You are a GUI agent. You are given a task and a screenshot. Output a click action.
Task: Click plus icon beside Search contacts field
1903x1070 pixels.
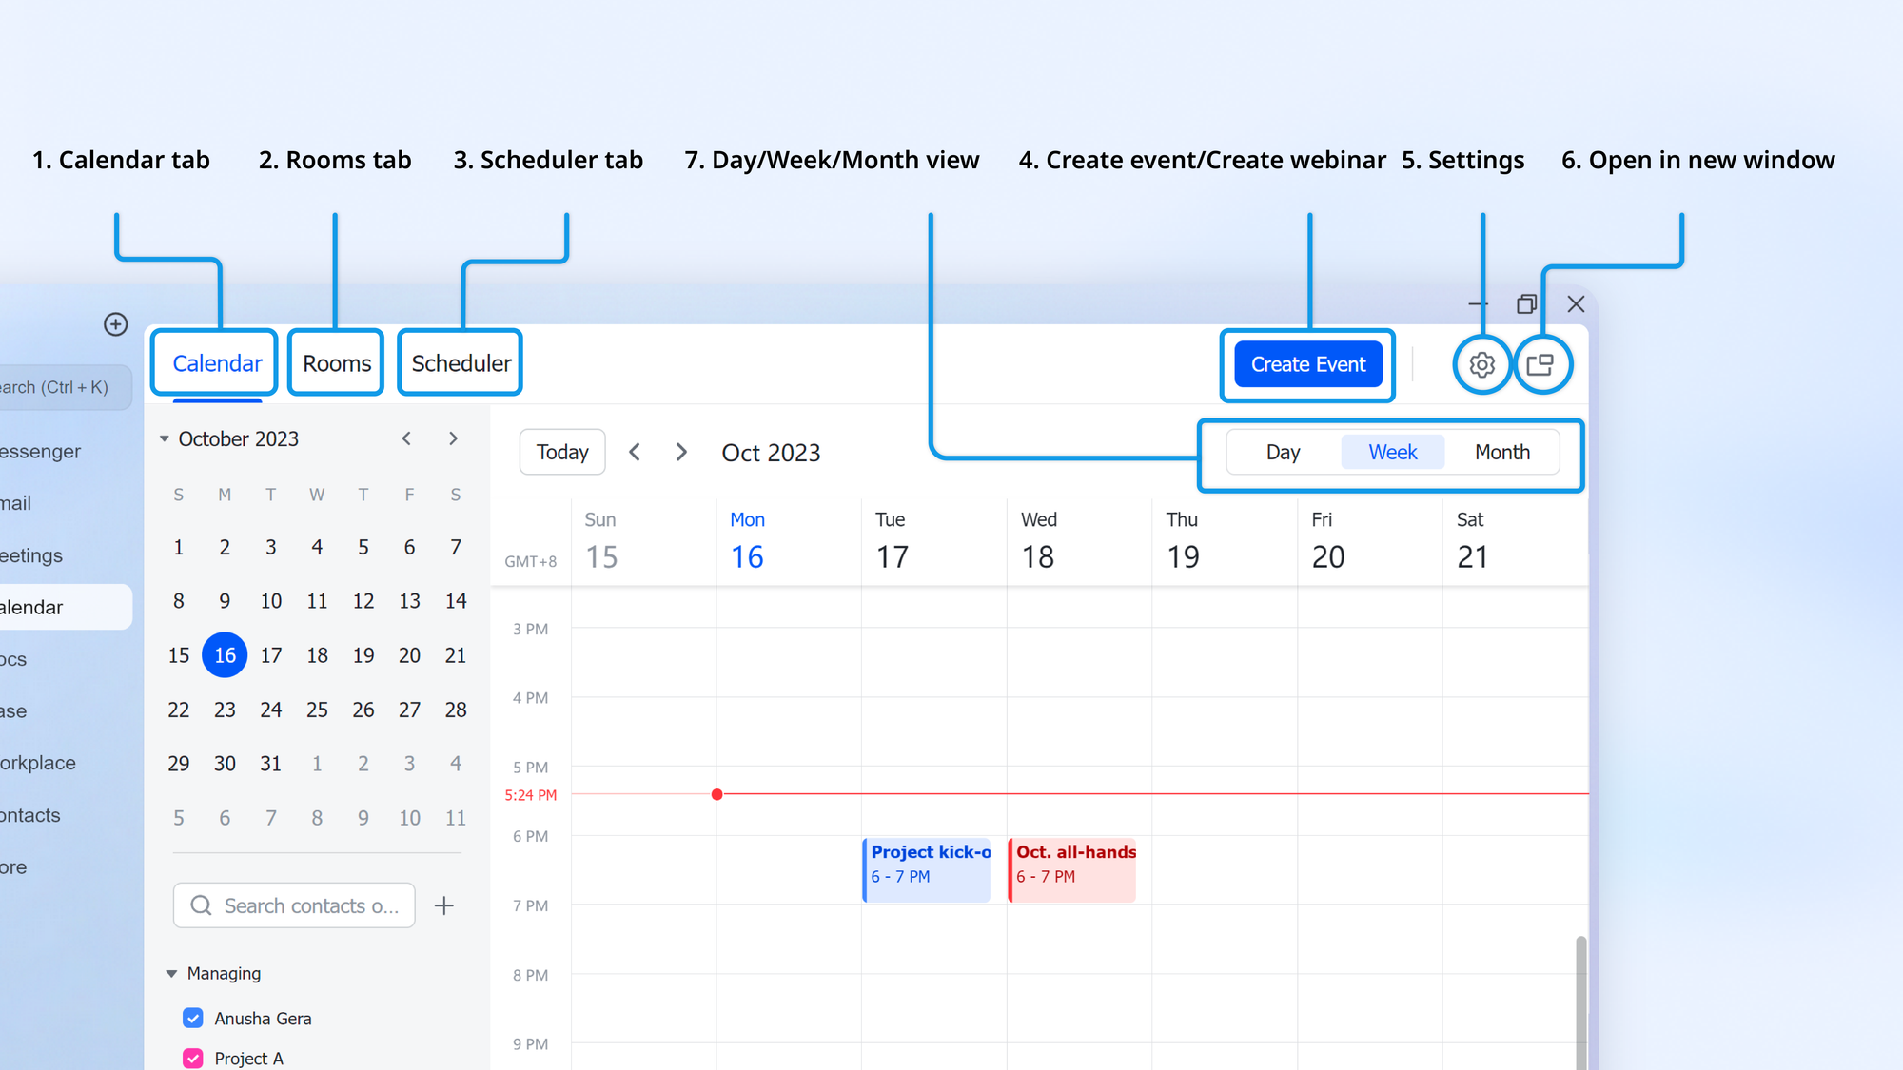(x=444, y=905)
